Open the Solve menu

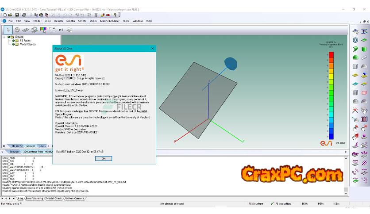point(48,21)
